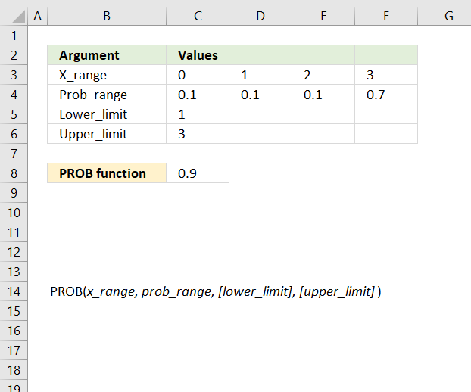This screenshot has width=471, height=392.
Task: Click the X_range label cell
Action: tap(107, 75)
